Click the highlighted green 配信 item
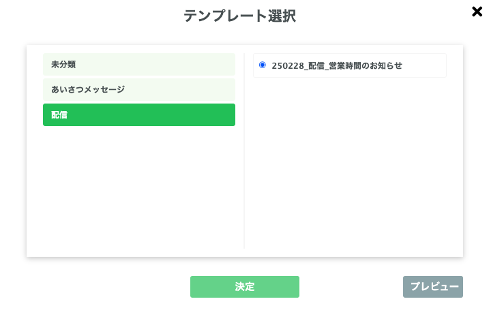The height and width of the screenshot is (312, 489). (x=138, y=114)
